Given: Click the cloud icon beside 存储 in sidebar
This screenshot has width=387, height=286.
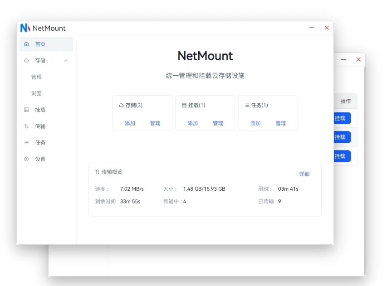Looking at the screenshot, I should [x=26, y=61].
